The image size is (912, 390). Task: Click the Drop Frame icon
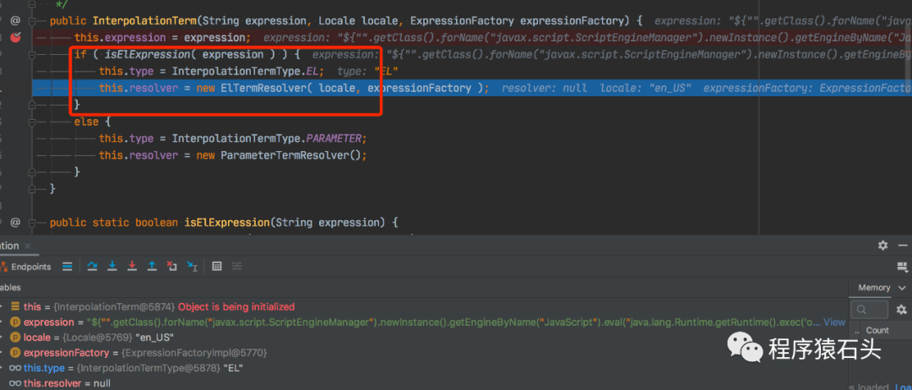click(x=171, y=266)
